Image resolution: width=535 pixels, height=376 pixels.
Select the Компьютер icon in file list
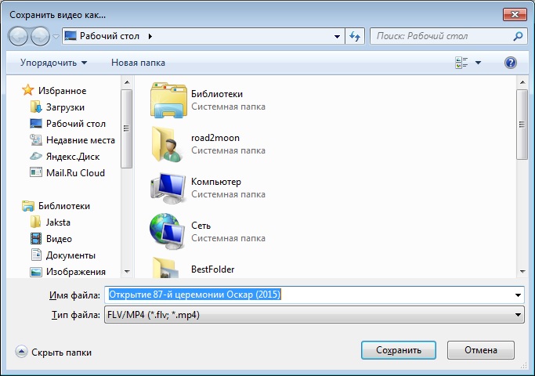click(166, 187)
